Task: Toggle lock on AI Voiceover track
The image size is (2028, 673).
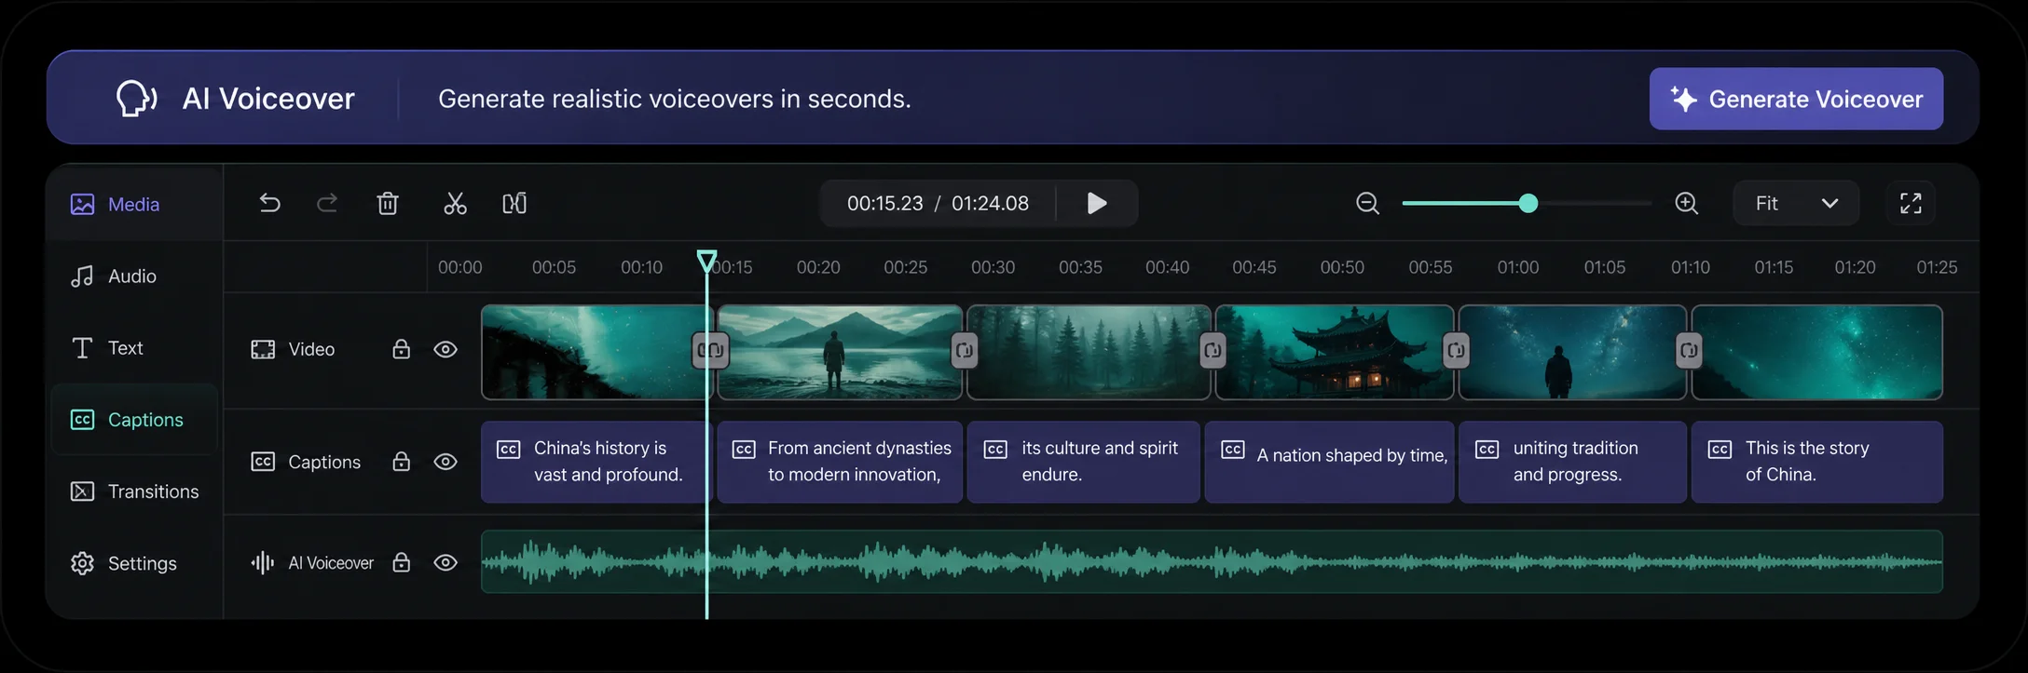Action: [401, 562]
